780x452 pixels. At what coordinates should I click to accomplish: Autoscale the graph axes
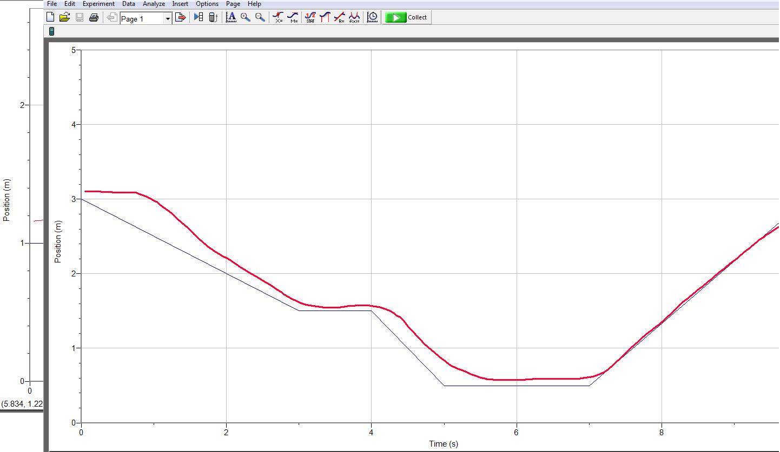231,17
